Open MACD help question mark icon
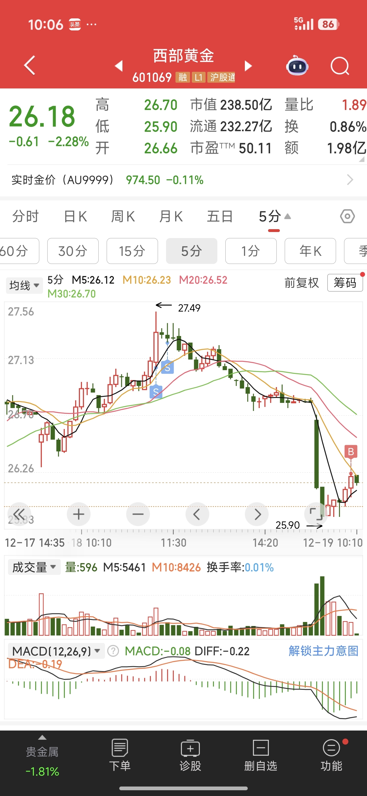The width and height of the screenshot is (367, 796). point(113,651)
